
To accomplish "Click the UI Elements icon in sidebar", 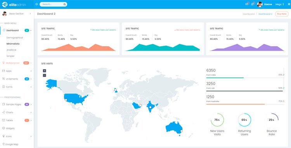I will coord(3,79).
